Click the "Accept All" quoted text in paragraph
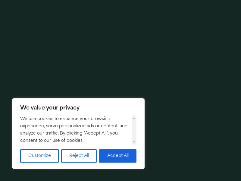Image resolution: width=241 pixels, height=181 pixels. coord(96,133)
